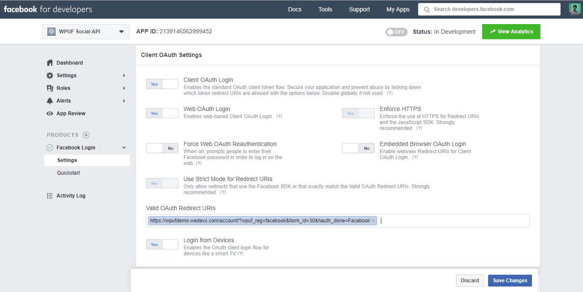The width and height of the screenshot is (583, 292).
Task: Click the Activity Log list icon
Action: [50, 196]
